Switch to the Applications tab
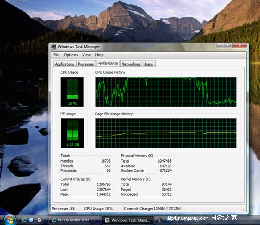 (x=65, y=64)
